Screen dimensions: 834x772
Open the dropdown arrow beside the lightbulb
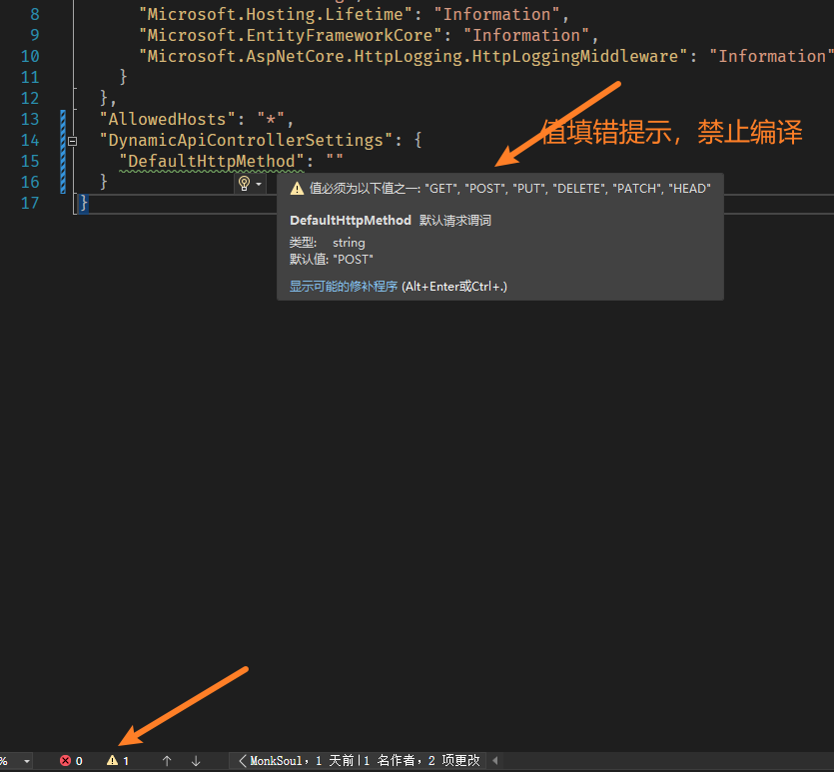(259, 185)
